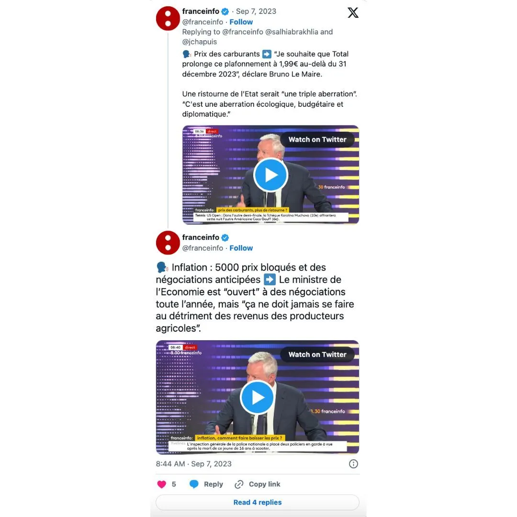Click the copy link chain icon
This screenshot has height=517, width=517.
pyautogui.click(x=239, y=484)
